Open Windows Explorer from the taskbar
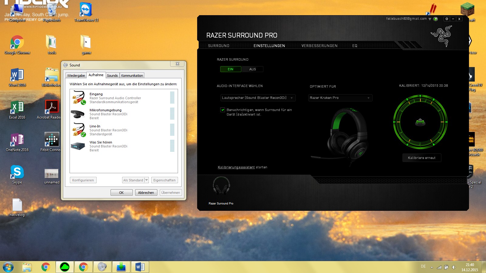486x273 pixels. (27, 267)
